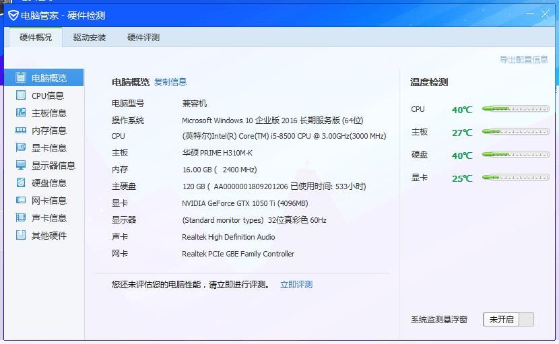Viewport: 559px width, 344px height.
Task: Open 显卡信息 graphics card icon
Action: 21,147
